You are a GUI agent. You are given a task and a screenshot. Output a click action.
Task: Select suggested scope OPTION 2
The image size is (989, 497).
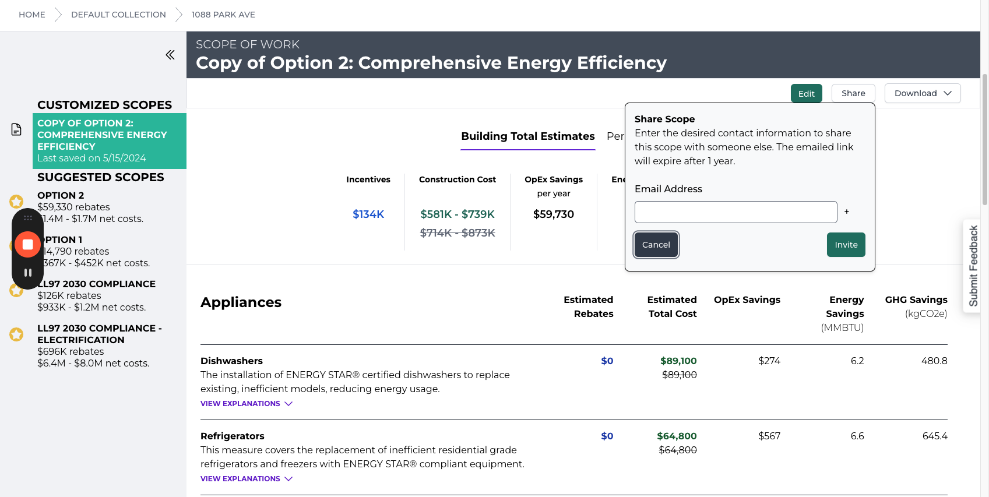tap(90, 207)
